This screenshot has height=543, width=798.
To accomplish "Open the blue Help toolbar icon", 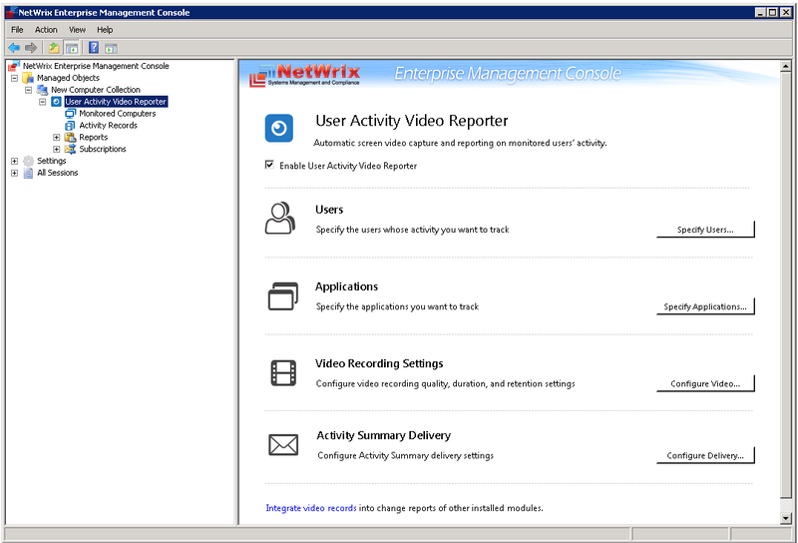I will 94,47.
